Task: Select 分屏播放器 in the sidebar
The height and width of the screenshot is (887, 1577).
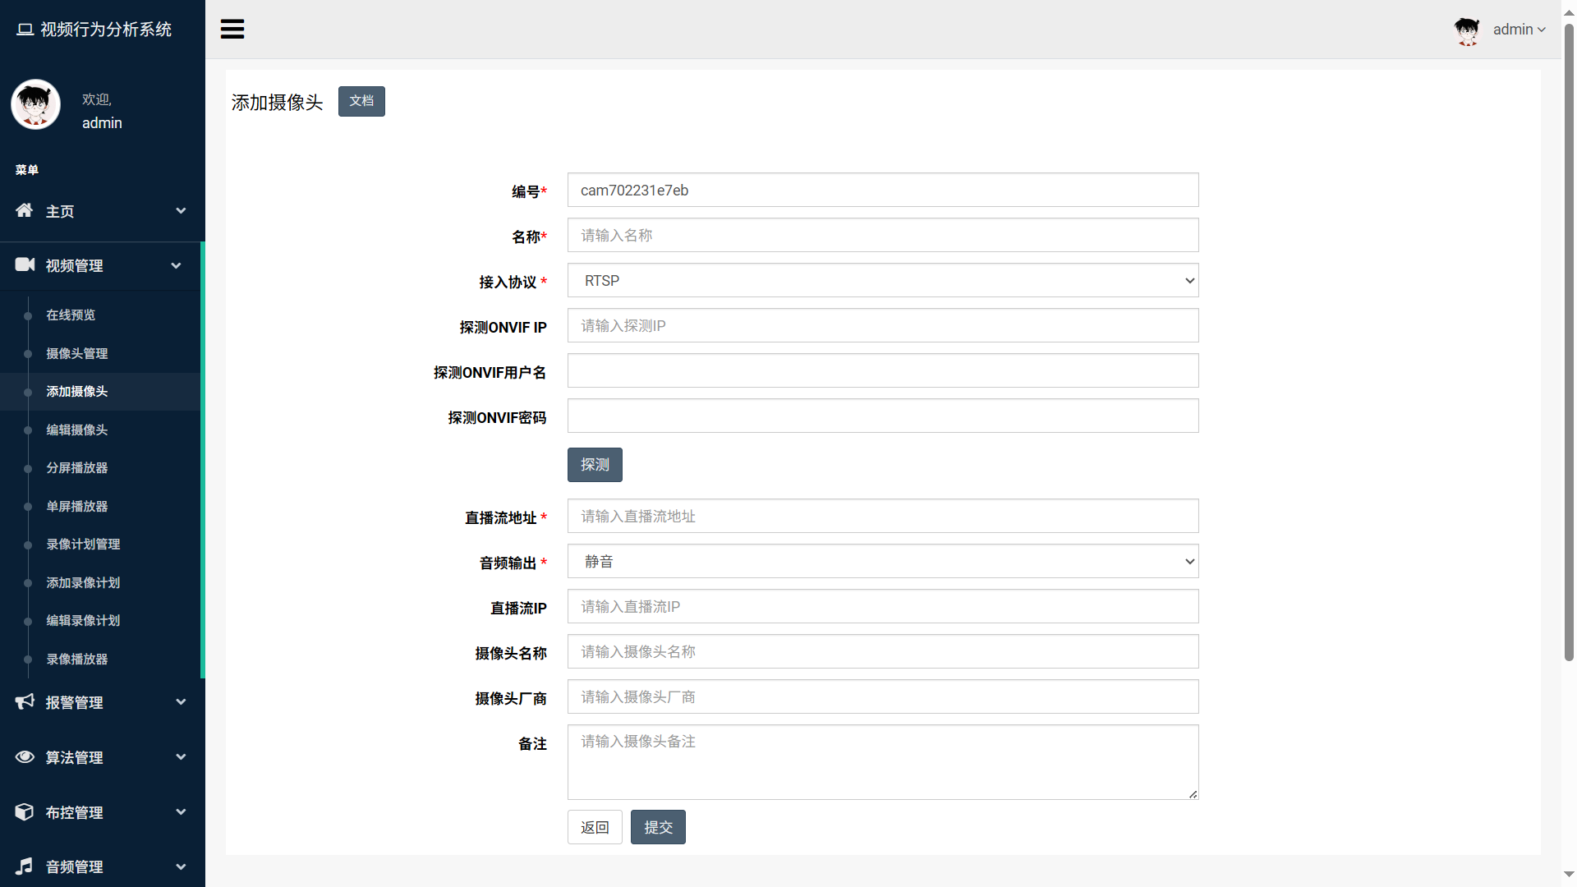Action: [77, 467]
